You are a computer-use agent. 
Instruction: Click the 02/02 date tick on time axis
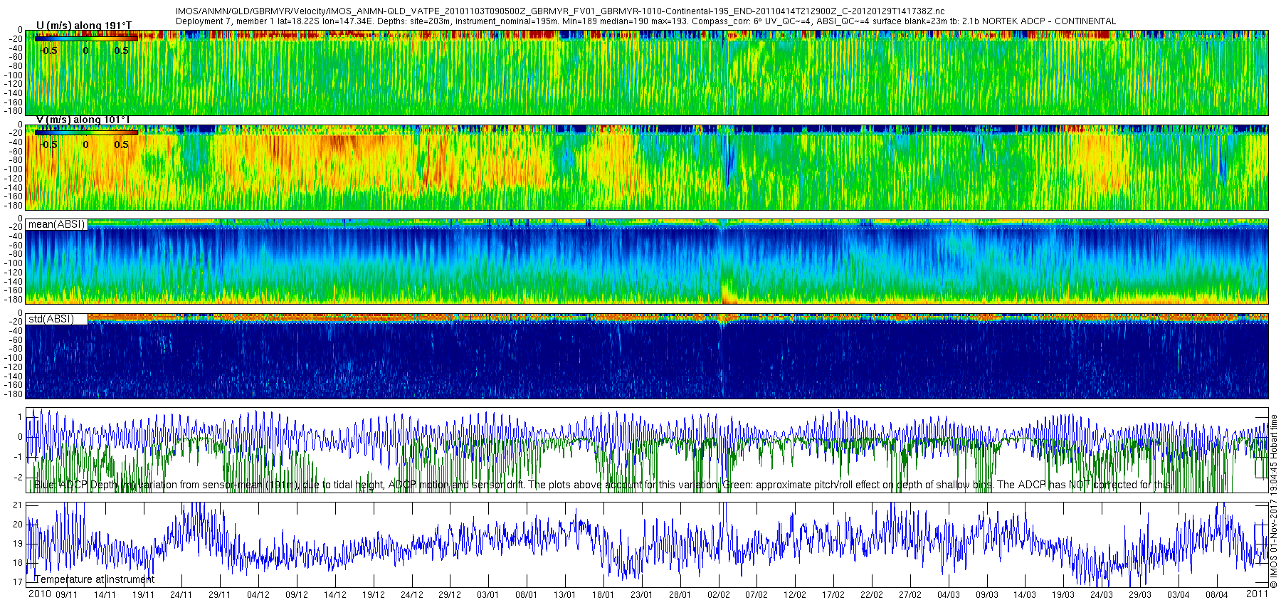[x=718, y=595]
